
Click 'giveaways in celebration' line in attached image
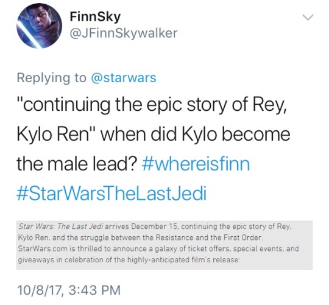pyautogui.click(x=58, y=260)
